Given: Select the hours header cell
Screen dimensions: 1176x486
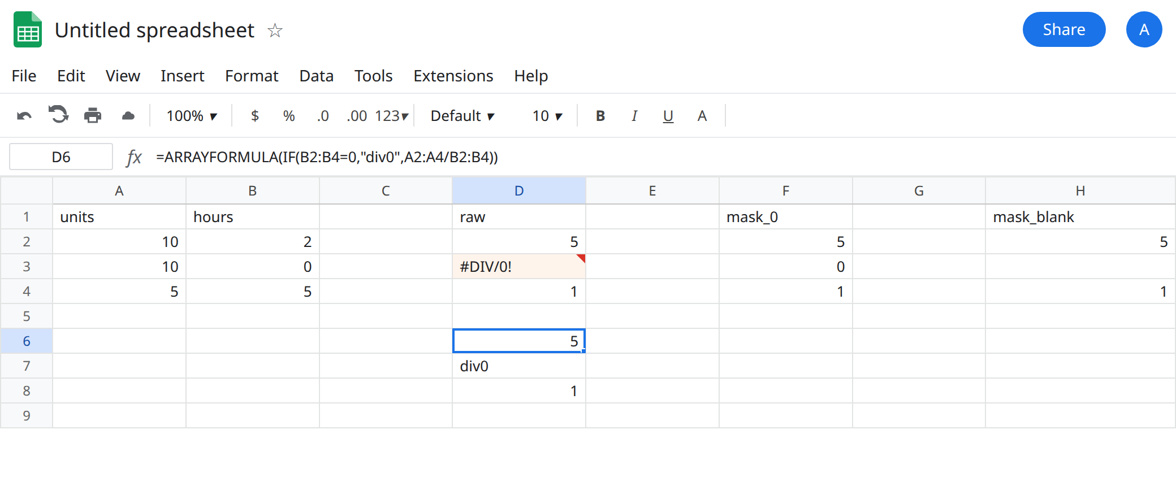Looking at the screenshot, I should (253, 217).
